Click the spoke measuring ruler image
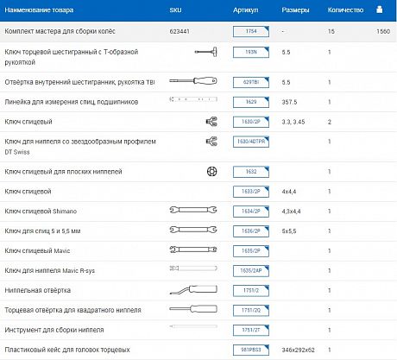The width and height of the screenshot is (397, 360). [193, 99]
